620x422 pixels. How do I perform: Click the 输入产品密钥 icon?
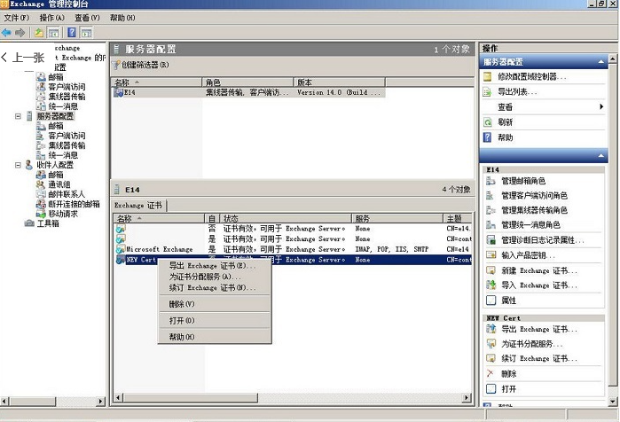(x=491, y=254)
